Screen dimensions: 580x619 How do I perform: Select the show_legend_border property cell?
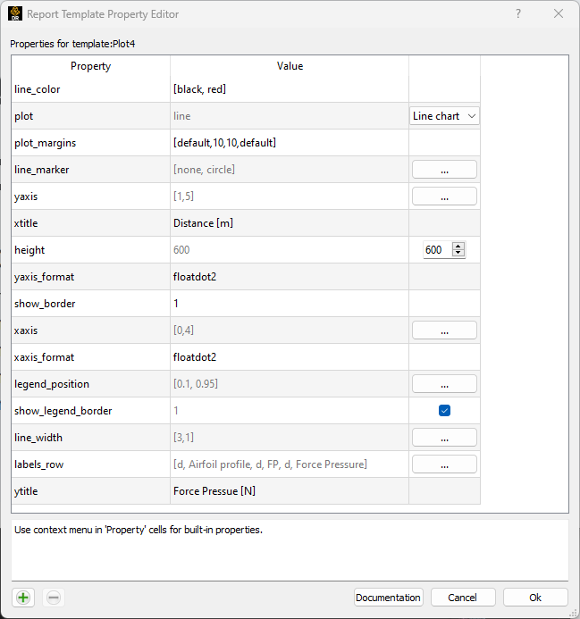point(91,411)
